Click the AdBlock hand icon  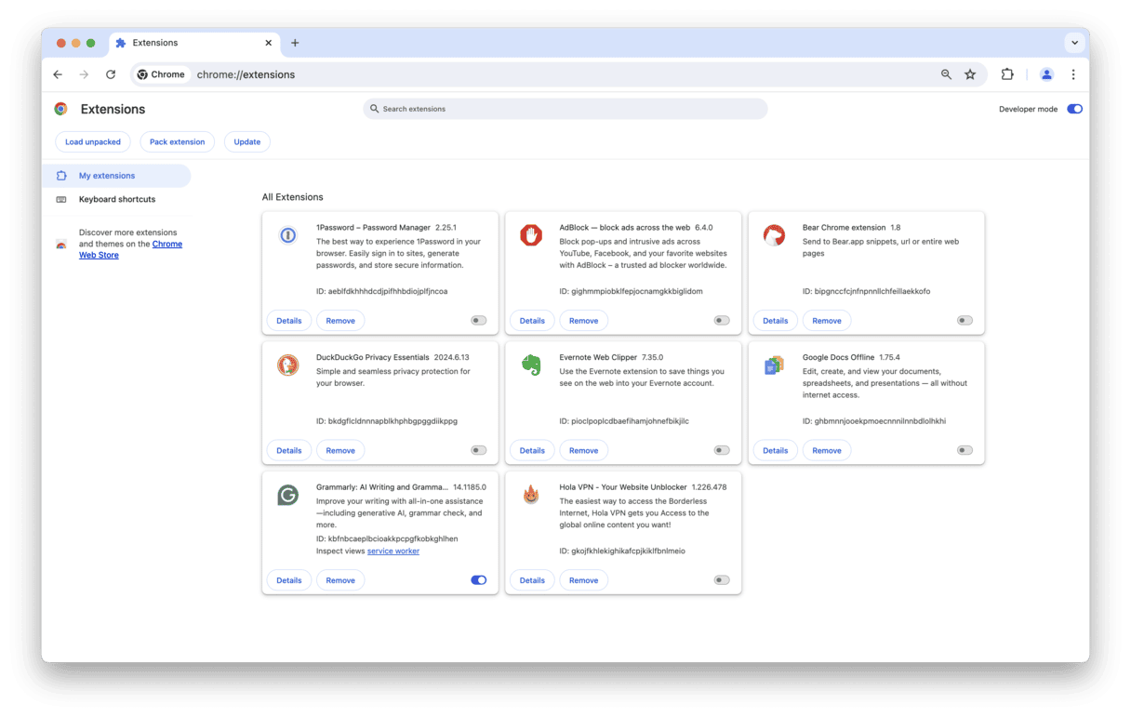pos(531,235)
